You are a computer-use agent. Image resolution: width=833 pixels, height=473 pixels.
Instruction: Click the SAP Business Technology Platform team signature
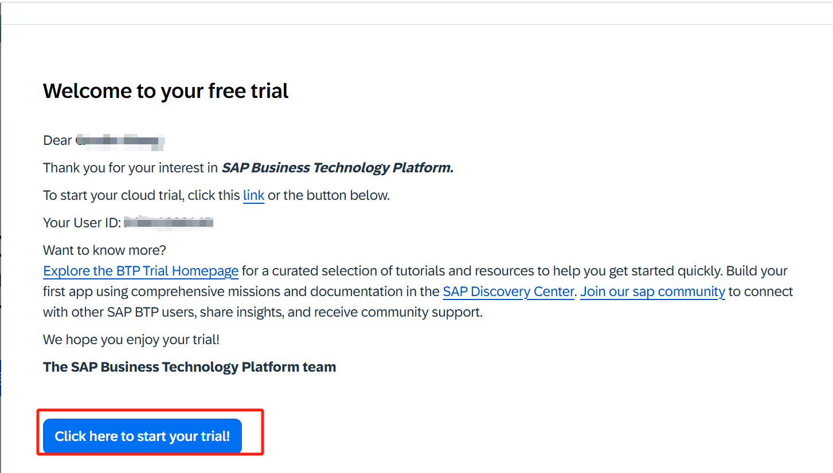click(189, 367)
